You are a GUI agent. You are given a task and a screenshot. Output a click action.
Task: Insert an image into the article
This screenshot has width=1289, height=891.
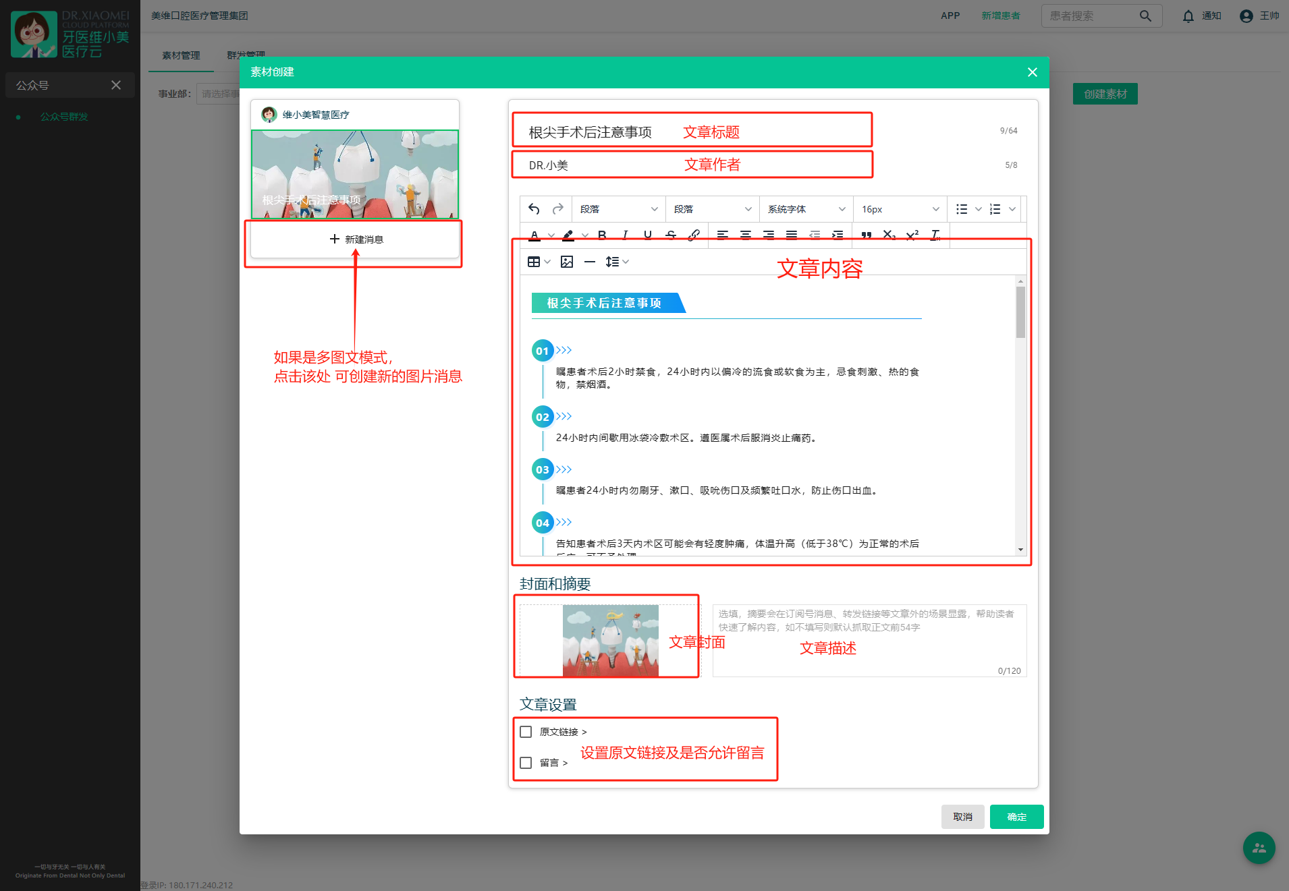pyautogui.click(x=567, y=262)
